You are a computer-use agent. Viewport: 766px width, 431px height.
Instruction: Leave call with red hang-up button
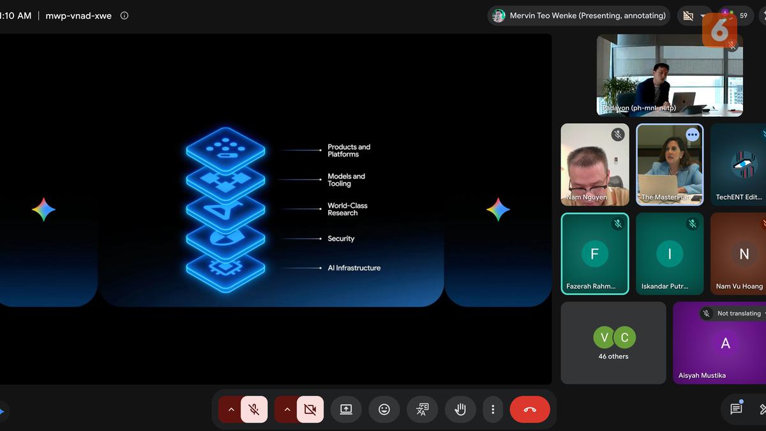[530, 409]
